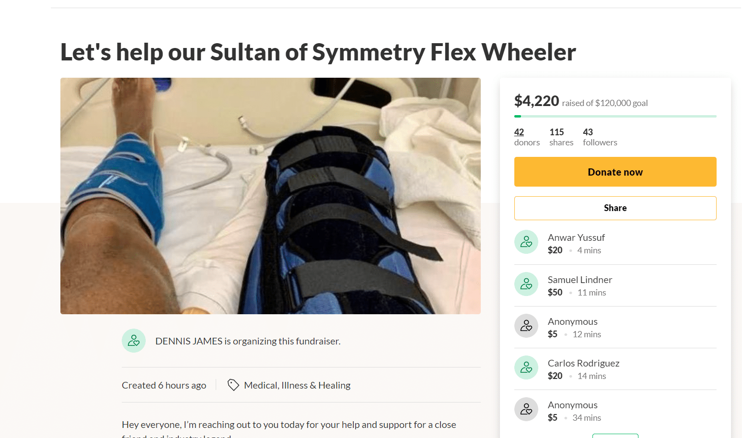This screenshot has width=742, height=438.
Task: Click the Anwar Yussuf donor name
Action: point(576,237)
